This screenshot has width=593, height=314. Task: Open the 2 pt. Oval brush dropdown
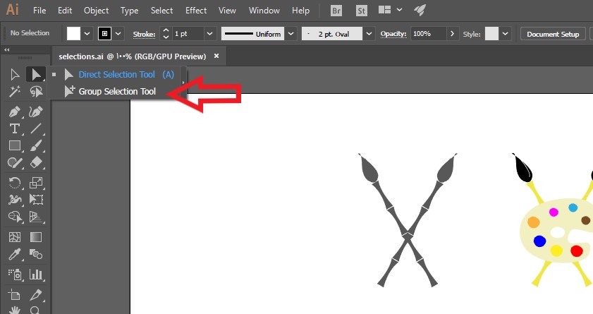[368, 34]
